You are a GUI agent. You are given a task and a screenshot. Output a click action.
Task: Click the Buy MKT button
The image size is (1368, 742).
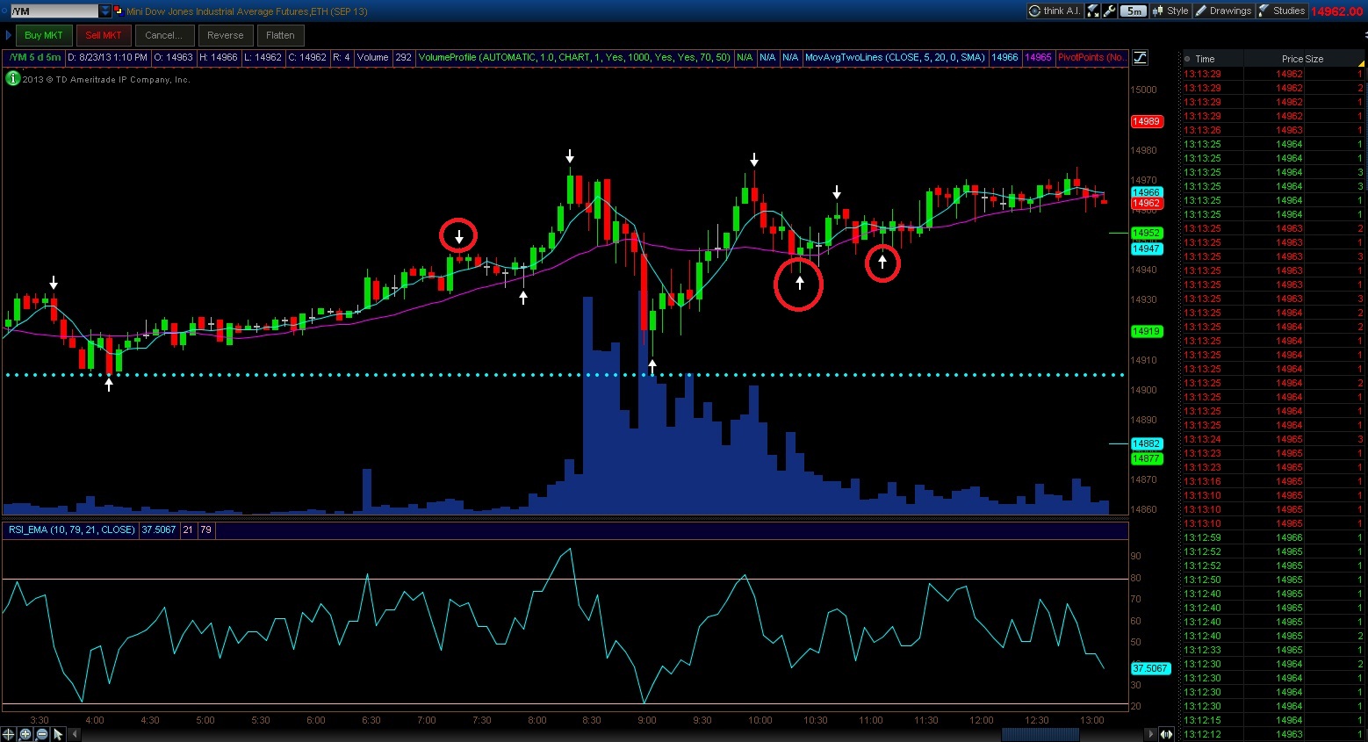[x=44, y=35]
